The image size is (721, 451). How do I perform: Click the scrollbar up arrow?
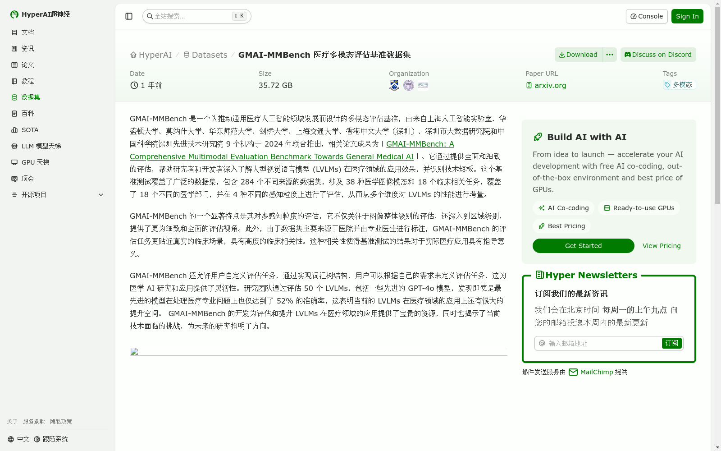pos(717,3)
